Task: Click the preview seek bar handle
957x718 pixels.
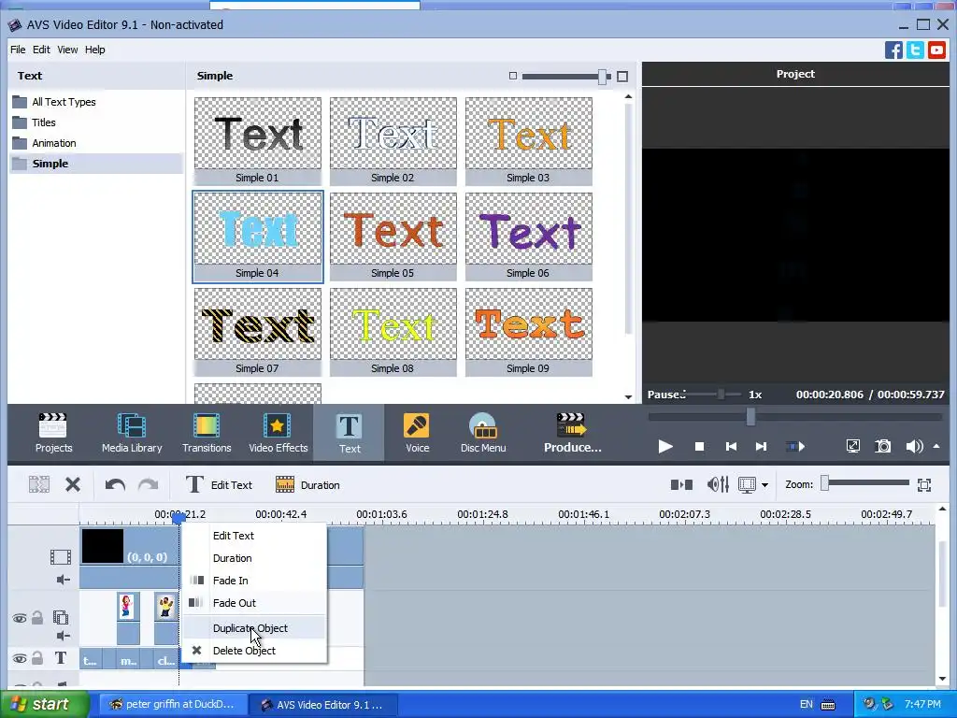Action: point(750,417)
